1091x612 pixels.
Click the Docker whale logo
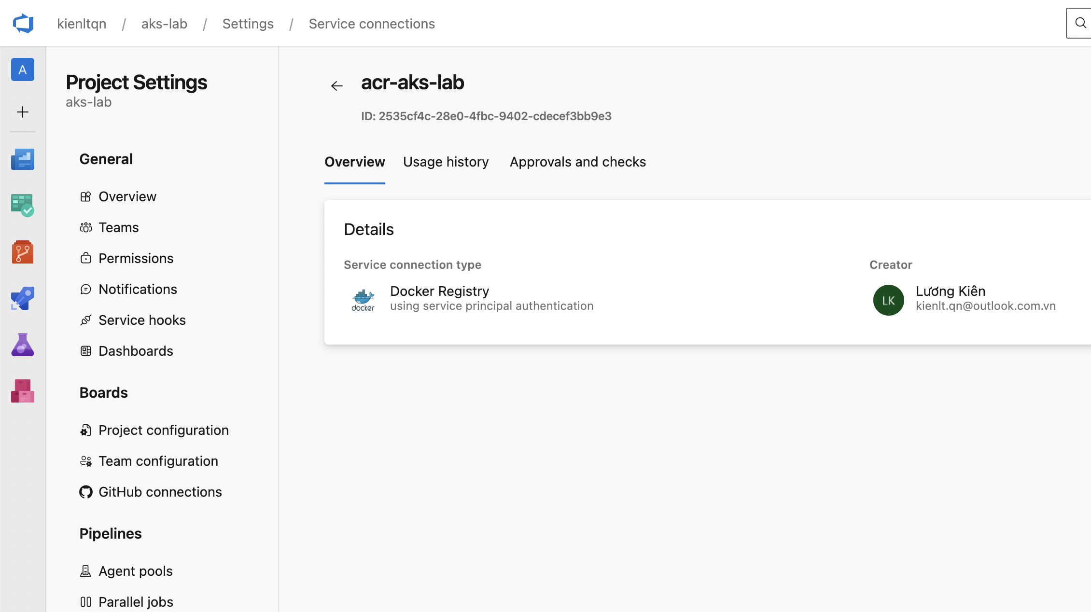(363, 300)
